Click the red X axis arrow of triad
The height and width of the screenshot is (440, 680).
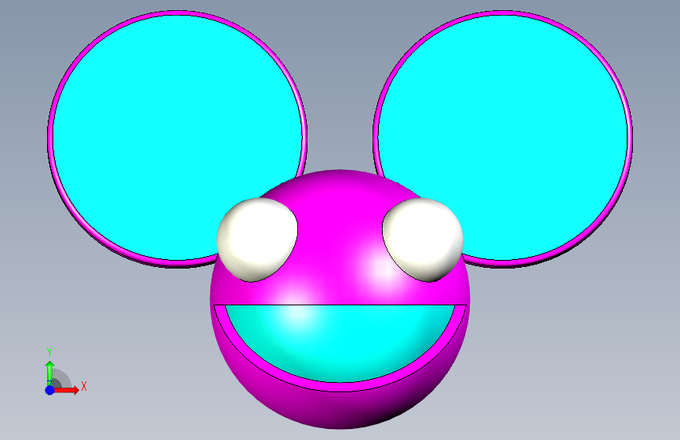click(x=67, y=390)
